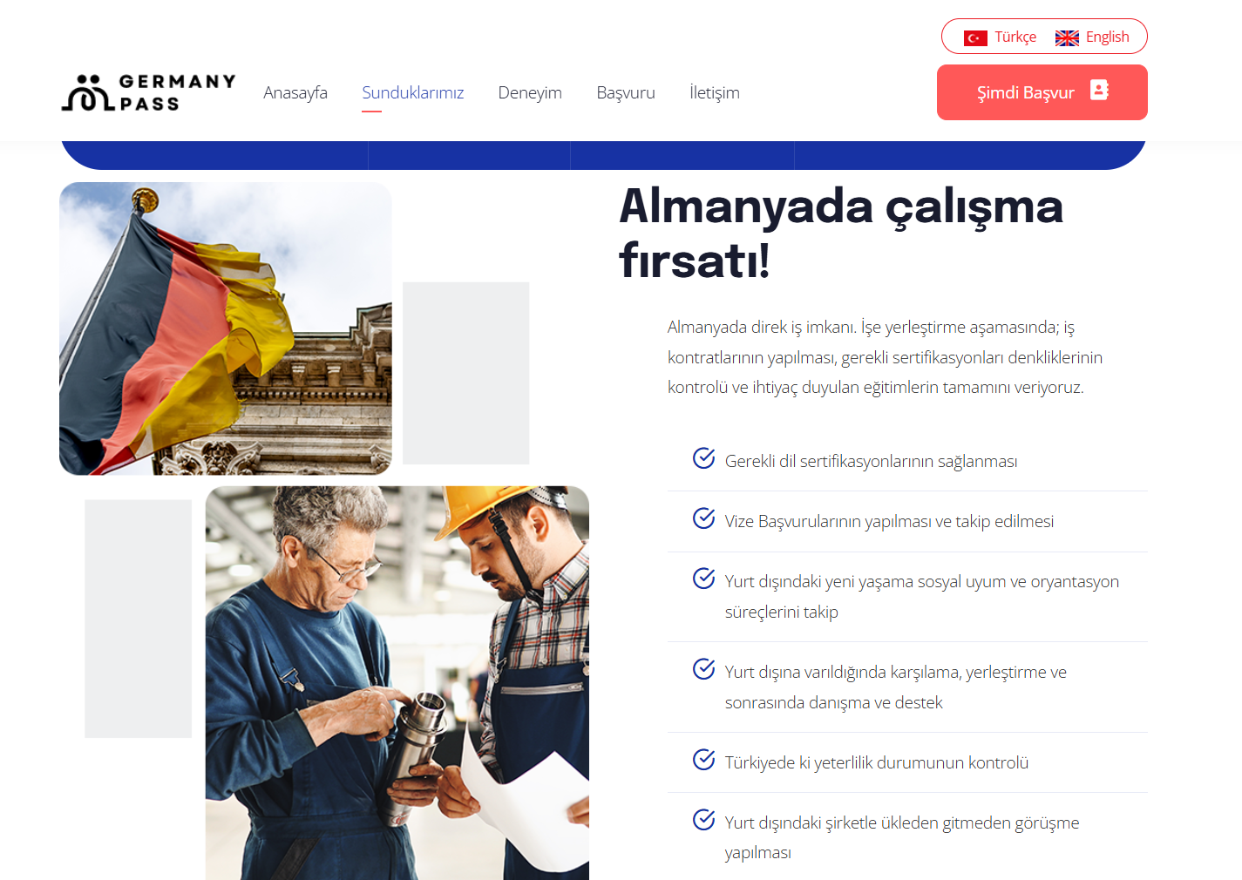Click checkmark icon beside Yurt dışına varıldığında
The width and height of the screenshot is (1242, 880).
(703, 668)
